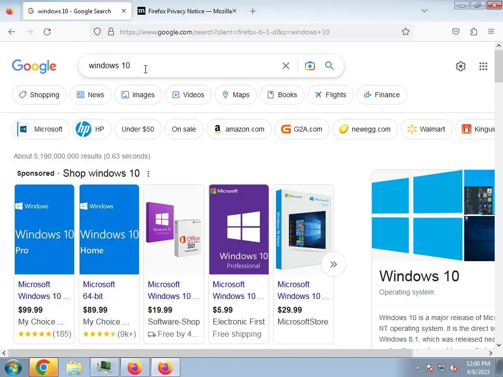The width and height of the screenshot is (503, 377).
Task: Open a new tab with plus
Action: click(253, 11)
